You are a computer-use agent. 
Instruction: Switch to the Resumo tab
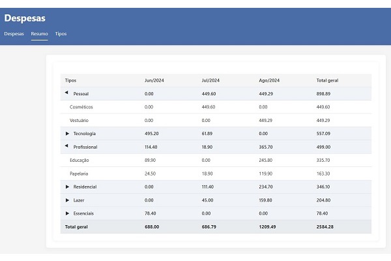click(x=39, y=33)
